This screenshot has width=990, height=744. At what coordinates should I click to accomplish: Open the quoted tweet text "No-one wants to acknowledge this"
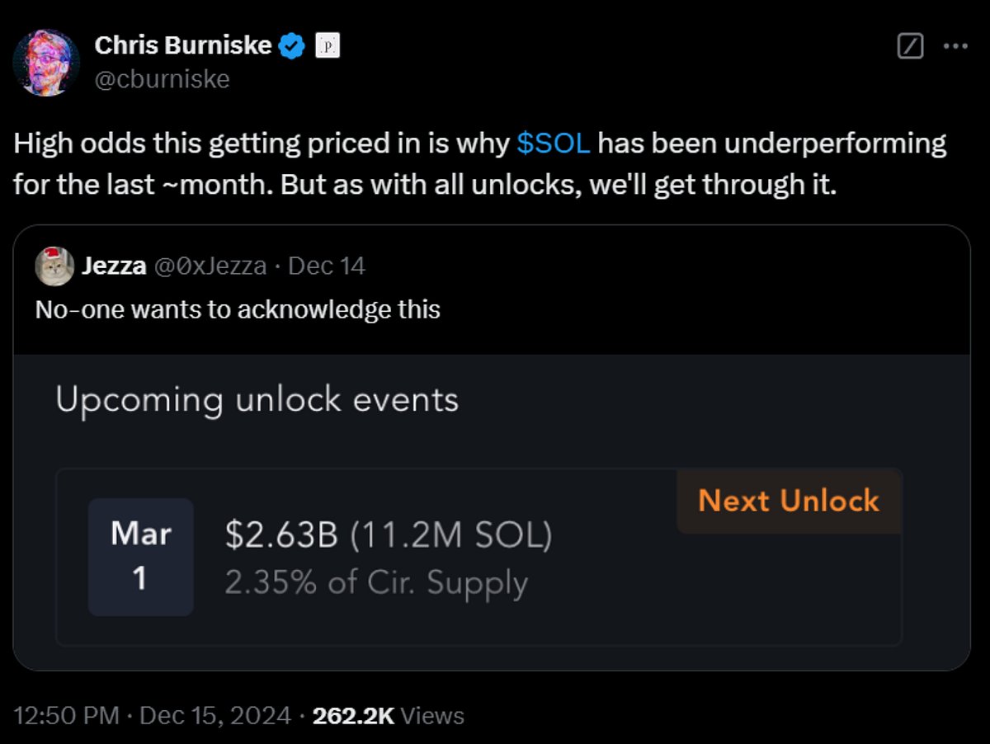[x=238, y=309]
